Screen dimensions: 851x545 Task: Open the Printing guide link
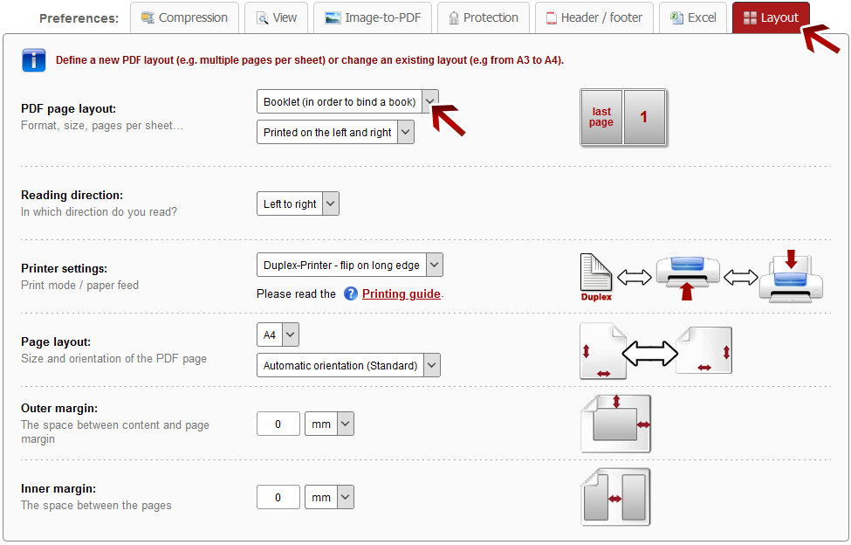[x=401, y=294]
